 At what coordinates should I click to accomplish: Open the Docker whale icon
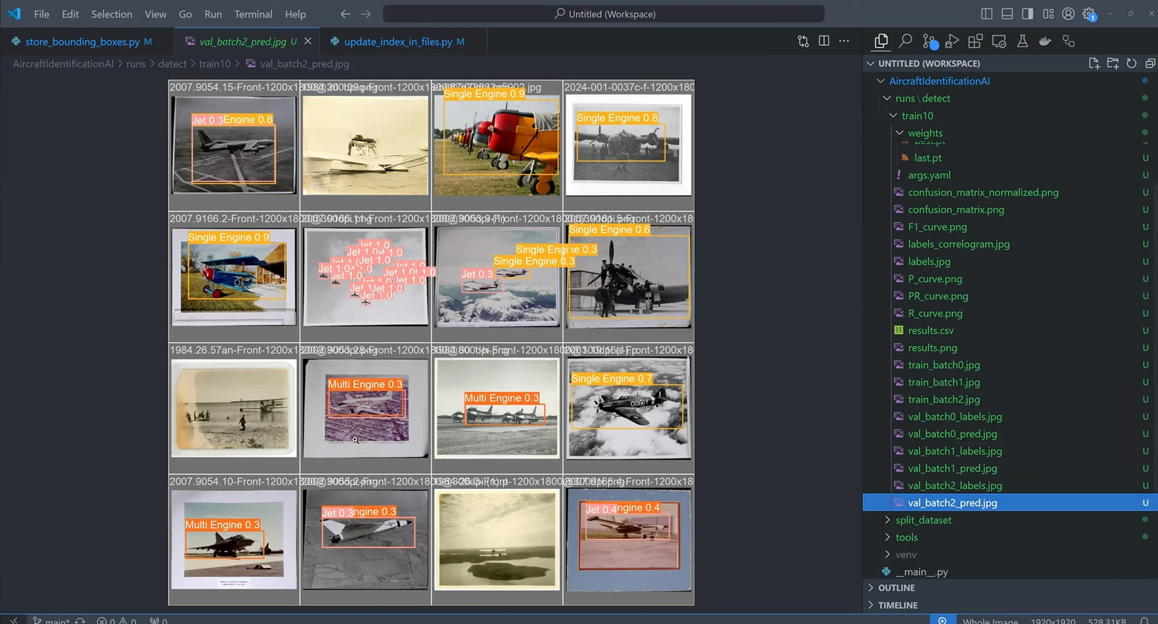tap(1045, 41)
